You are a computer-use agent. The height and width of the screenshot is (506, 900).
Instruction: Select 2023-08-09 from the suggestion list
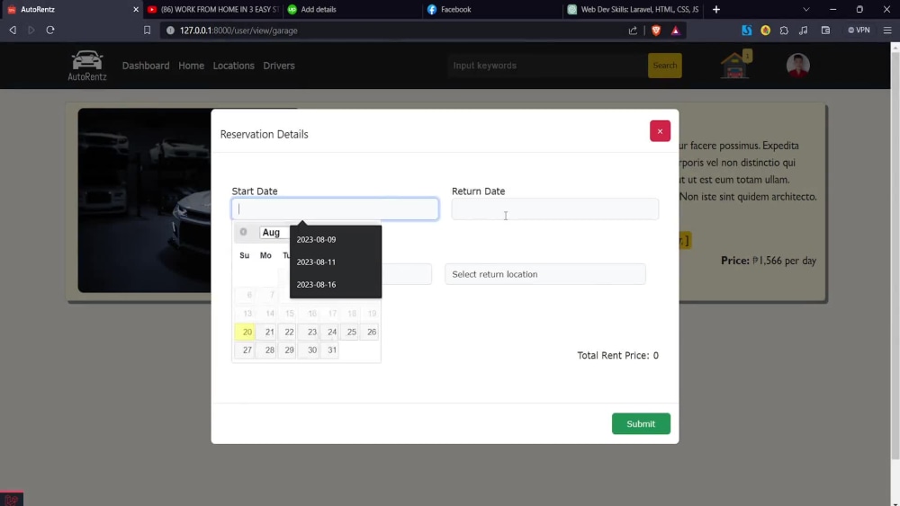pyautogui.click(x=335, y=240)
